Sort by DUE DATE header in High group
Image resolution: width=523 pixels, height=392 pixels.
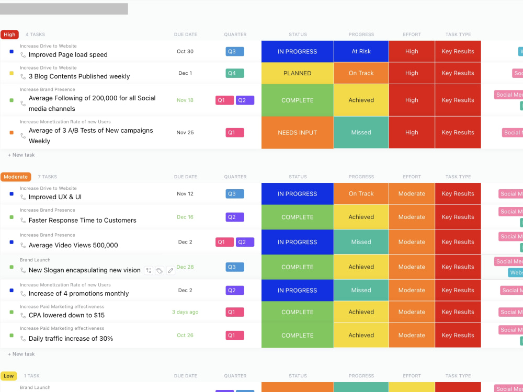pos(186,34)
